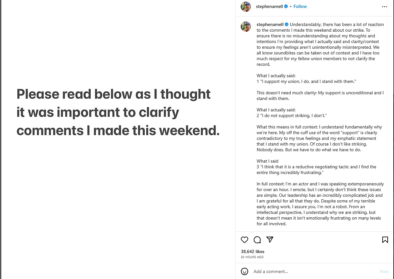Save the post with the bookmark icon
Screen dimensions: 394x279
coord(385,240)
